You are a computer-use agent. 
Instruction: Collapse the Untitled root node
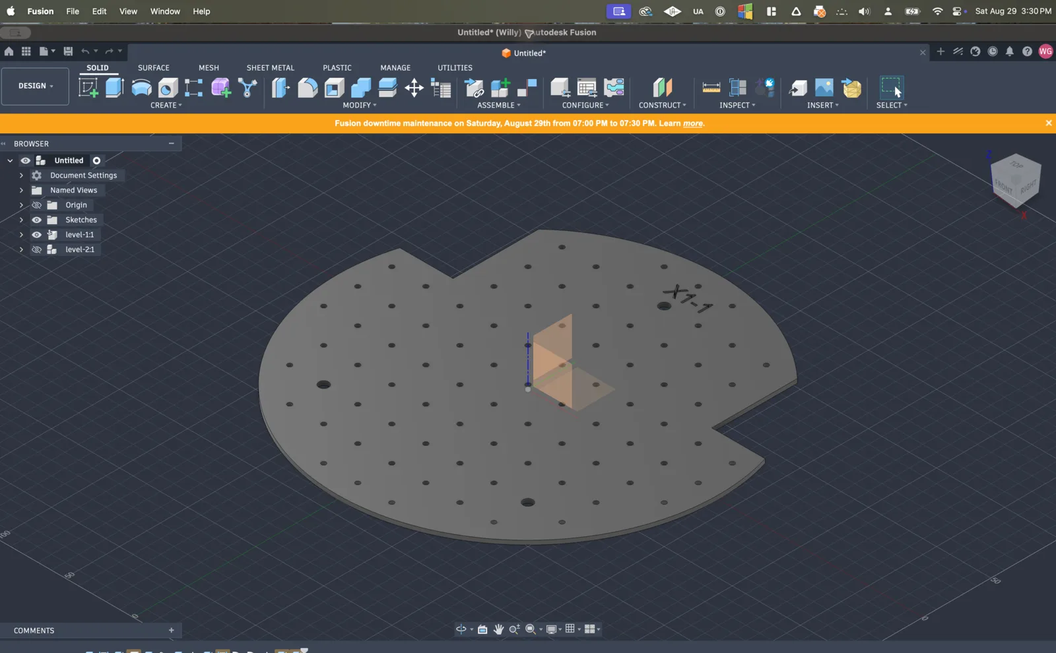(x=10, y=160)
